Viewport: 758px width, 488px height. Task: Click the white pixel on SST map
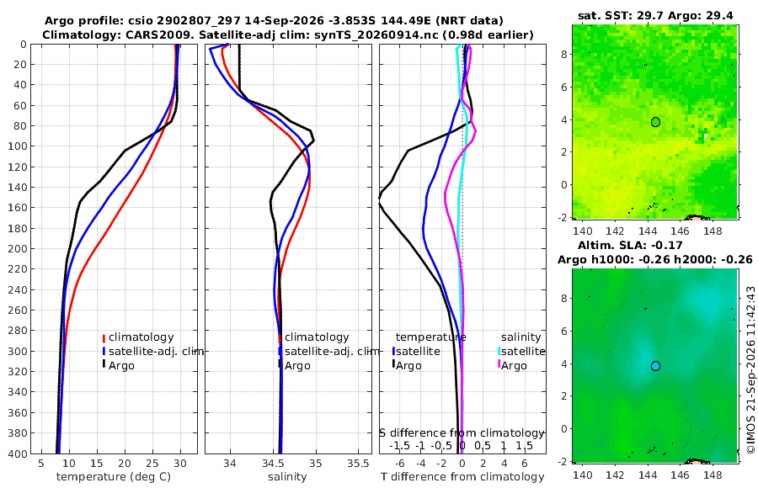click(706, 135)
